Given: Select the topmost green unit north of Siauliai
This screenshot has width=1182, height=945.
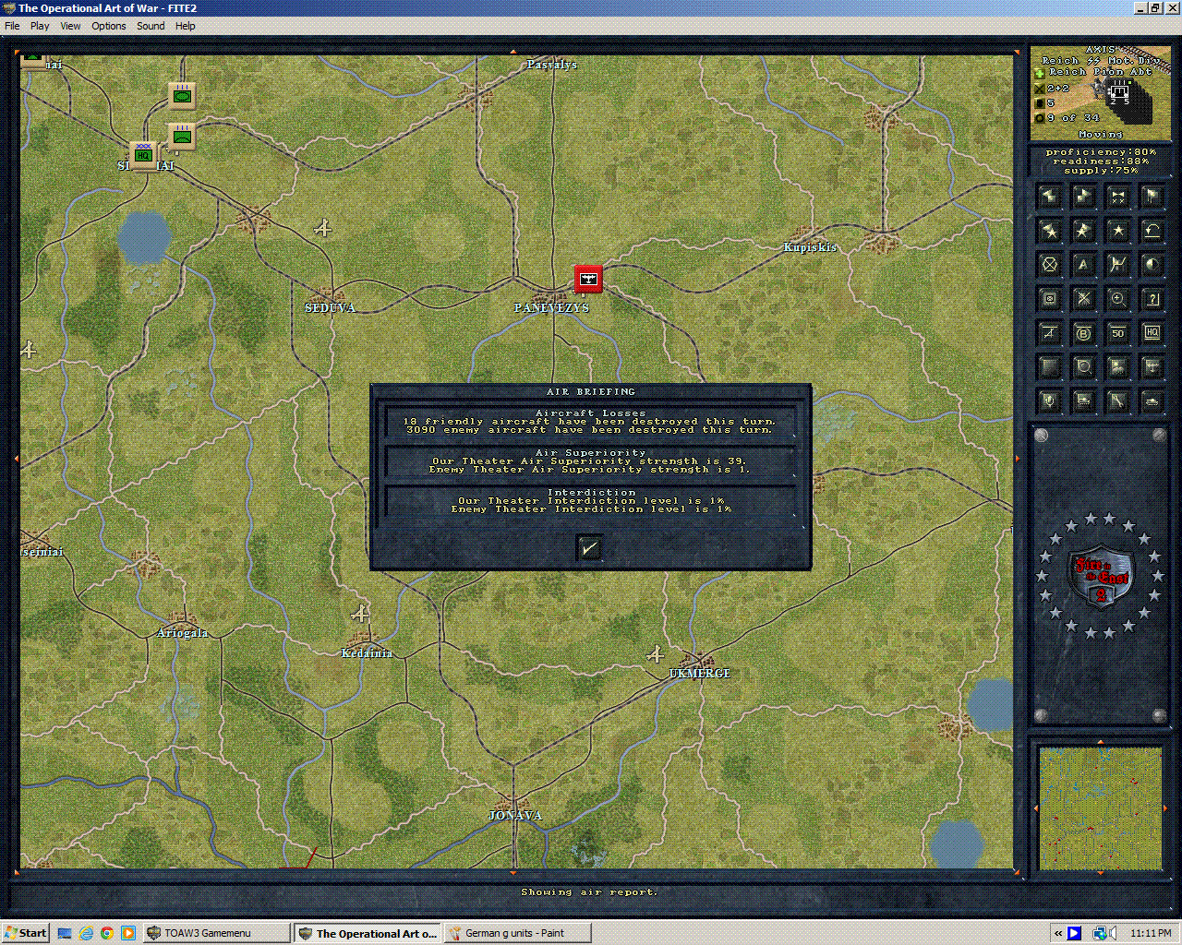Looking at the screenshot, I should [x=182, y=95].
